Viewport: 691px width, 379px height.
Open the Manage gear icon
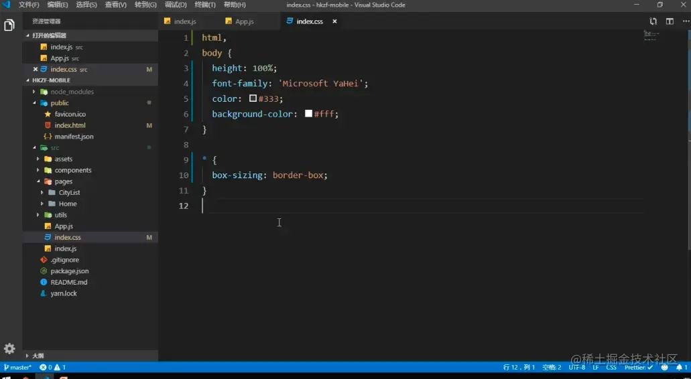click(x=9, y=349)
